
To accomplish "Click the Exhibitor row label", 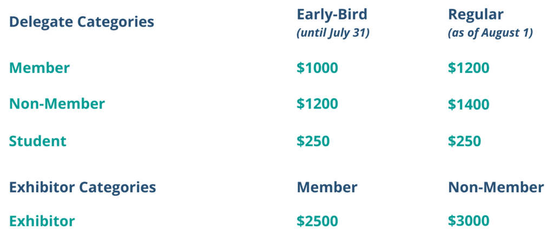I will [x=42, y=221].
